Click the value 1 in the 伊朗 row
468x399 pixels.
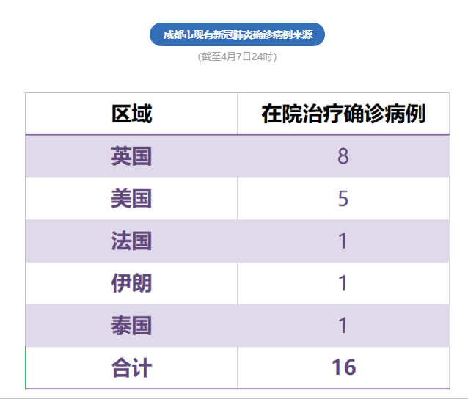(343, 283)
